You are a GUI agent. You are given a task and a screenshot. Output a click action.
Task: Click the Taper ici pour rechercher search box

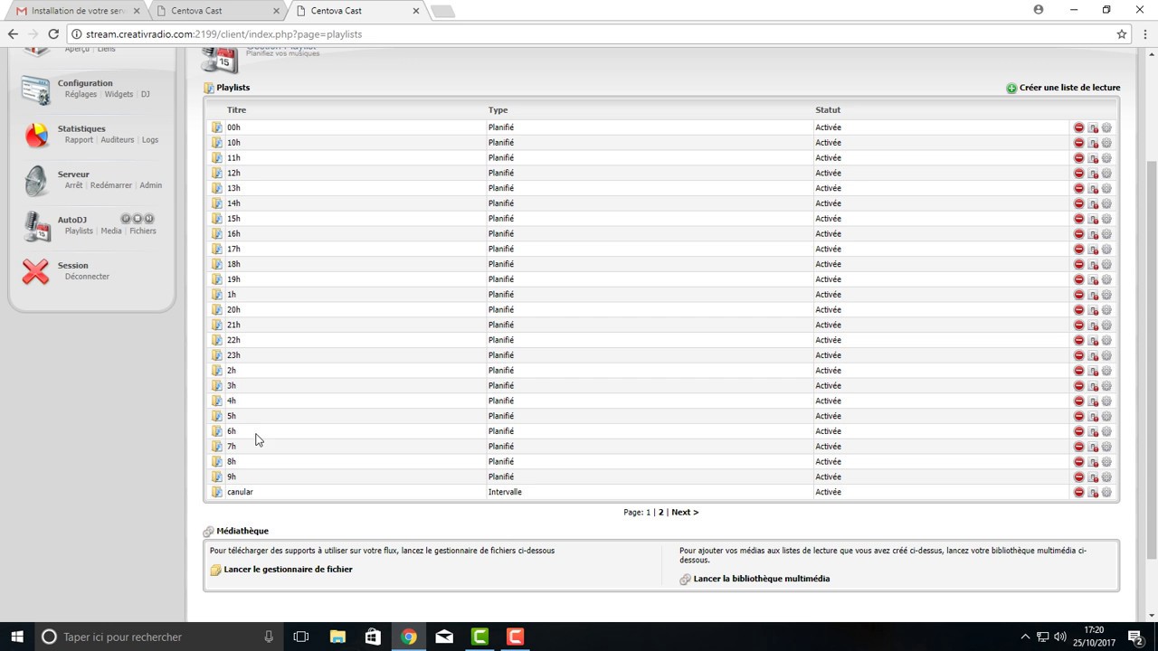click(x=158, y=637)
